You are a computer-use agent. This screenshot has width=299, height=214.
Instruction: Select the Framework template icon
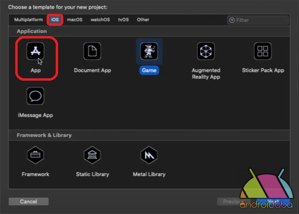pos(35,155)
